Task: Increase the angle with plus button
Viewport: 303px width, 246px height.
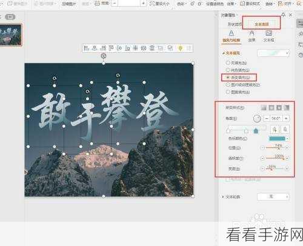Action: 286,119
